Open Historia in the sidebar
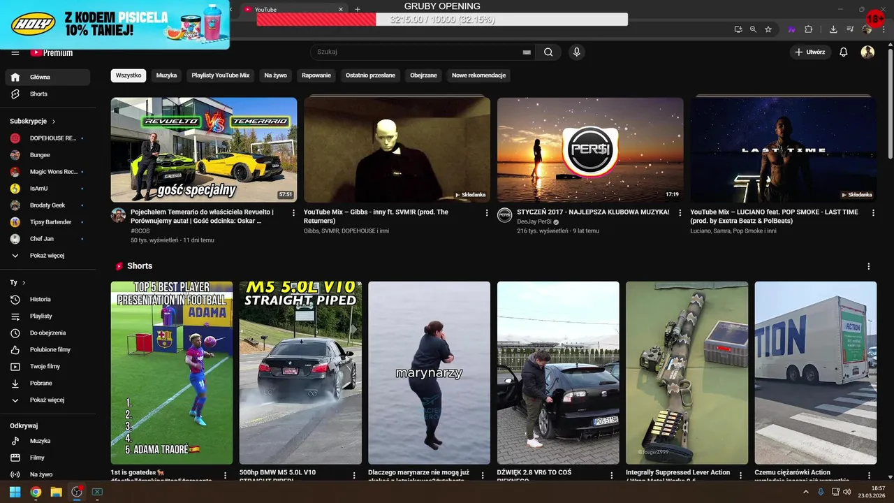This screenshot has width=894, height=503. pos(47,299)
